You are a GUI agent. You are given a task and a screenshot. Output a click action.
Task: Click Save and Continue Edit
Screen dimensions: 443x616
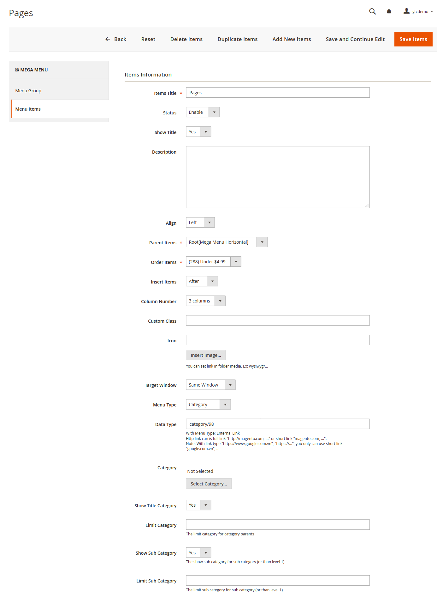click(x=355, y=39)
